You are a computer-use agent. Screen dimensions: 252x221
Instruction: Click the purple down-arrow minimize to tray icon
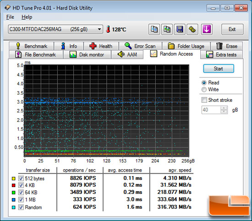[x=207, y=29]
